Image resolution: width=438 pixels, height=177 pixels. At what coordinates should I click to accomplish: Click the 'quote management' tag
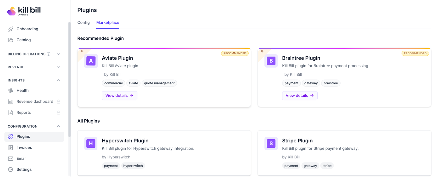click(159, 83)
